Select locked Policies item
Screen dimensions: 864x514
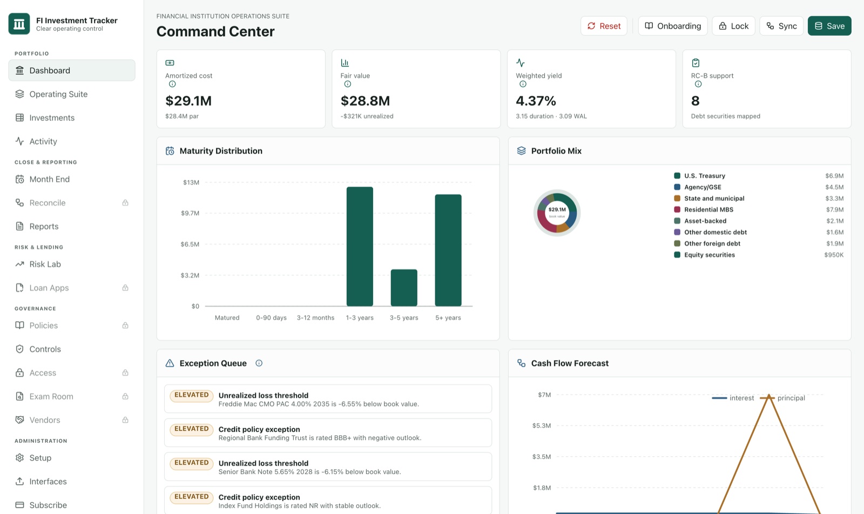coord(72,326)
